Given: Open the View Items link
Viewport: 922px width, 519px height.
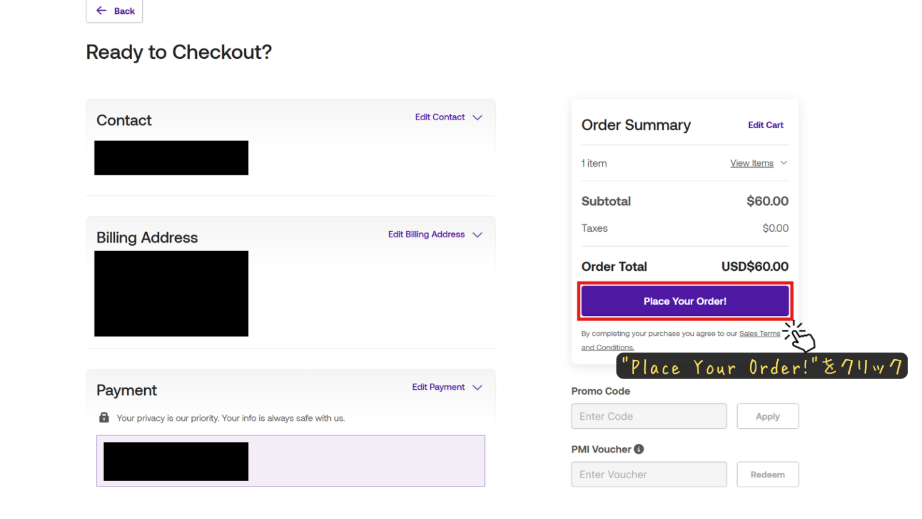Looking at the screenshot, I should pyautogui.click(x=752, y=163).
